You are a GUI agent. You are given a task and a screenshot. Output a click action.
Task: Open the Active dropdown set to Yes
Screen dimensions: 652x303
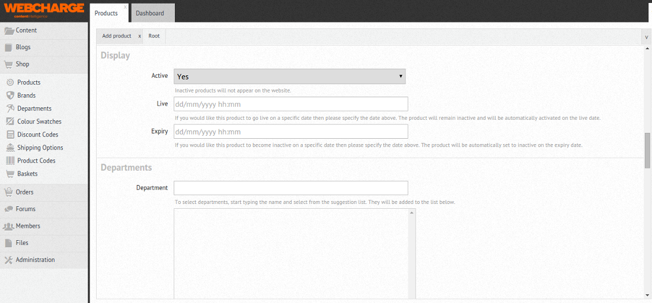click(x=289, y=76)
